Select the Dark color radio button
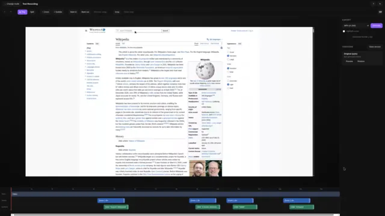 [x=228, y=88]
